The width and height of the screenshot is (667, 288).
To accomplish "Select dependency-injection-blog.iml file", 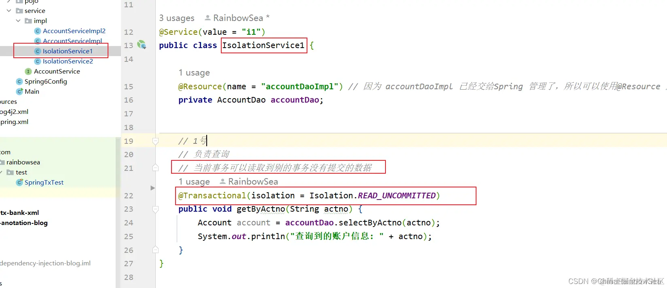I will [45, 263].
